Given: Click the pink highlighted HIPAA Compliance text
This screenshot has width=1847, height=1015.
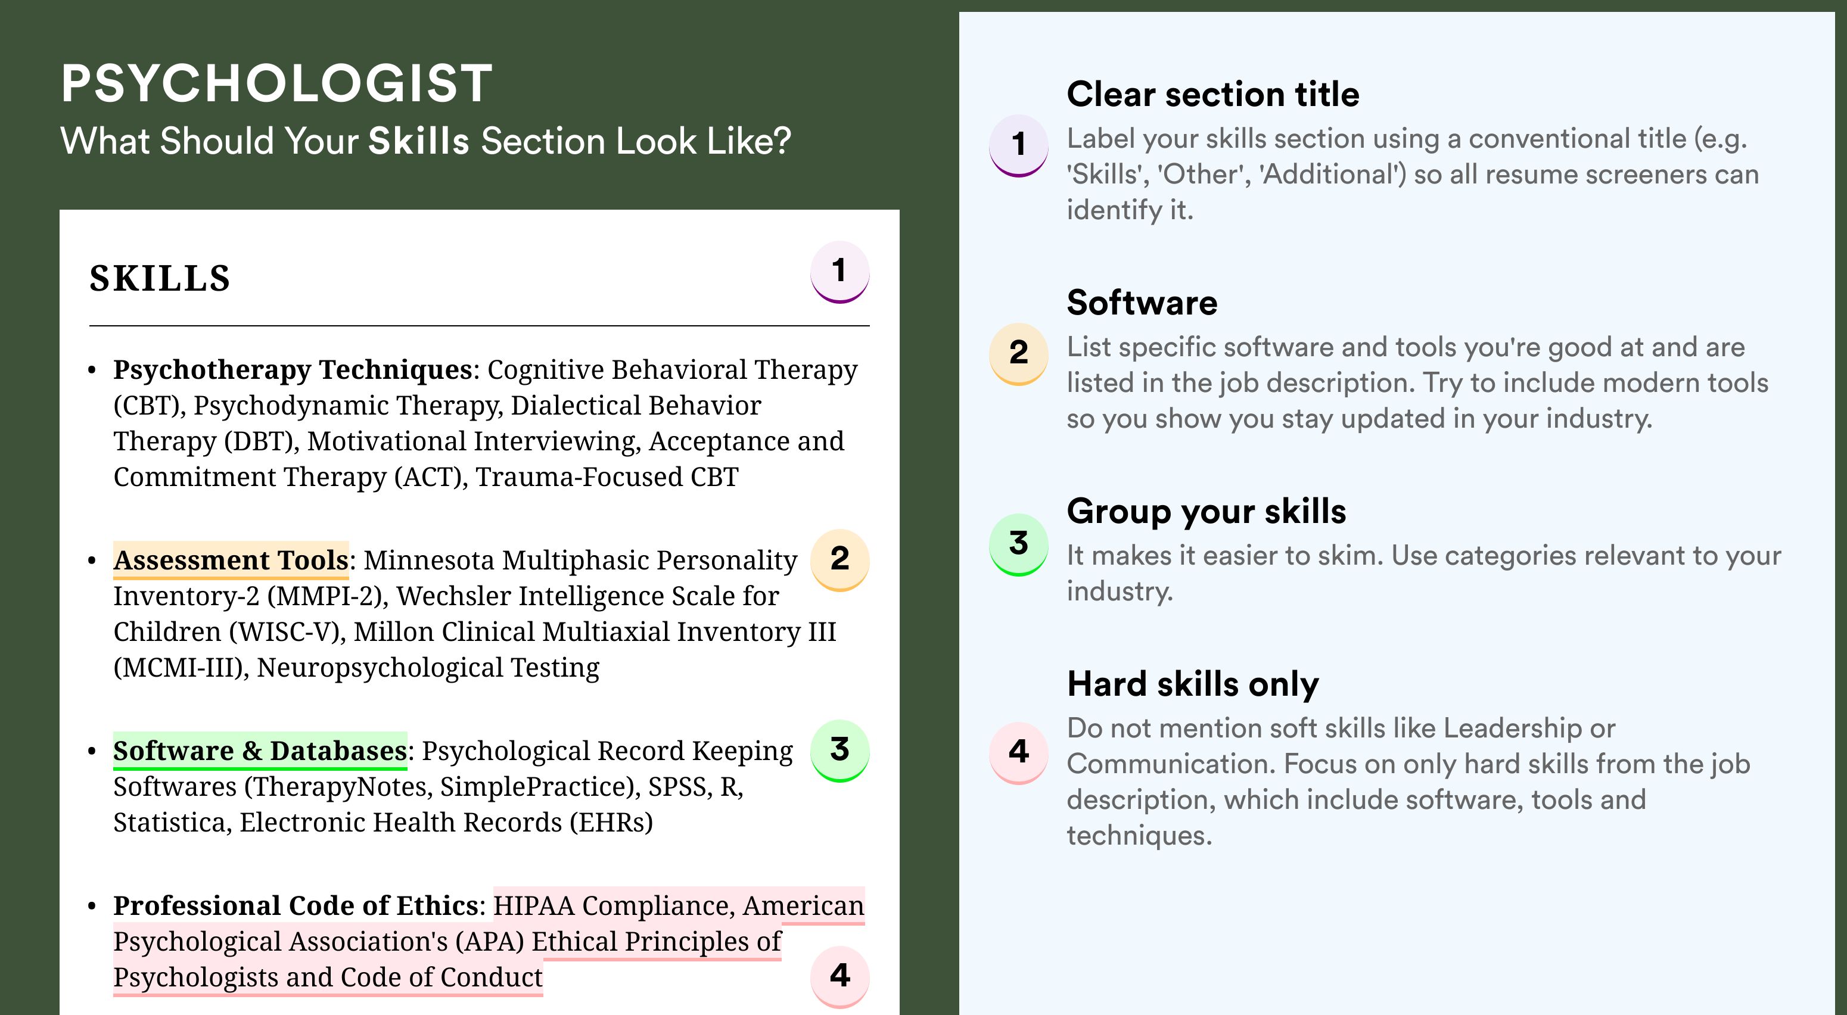Looking at the screenshot, I should (x=614, y=905).
